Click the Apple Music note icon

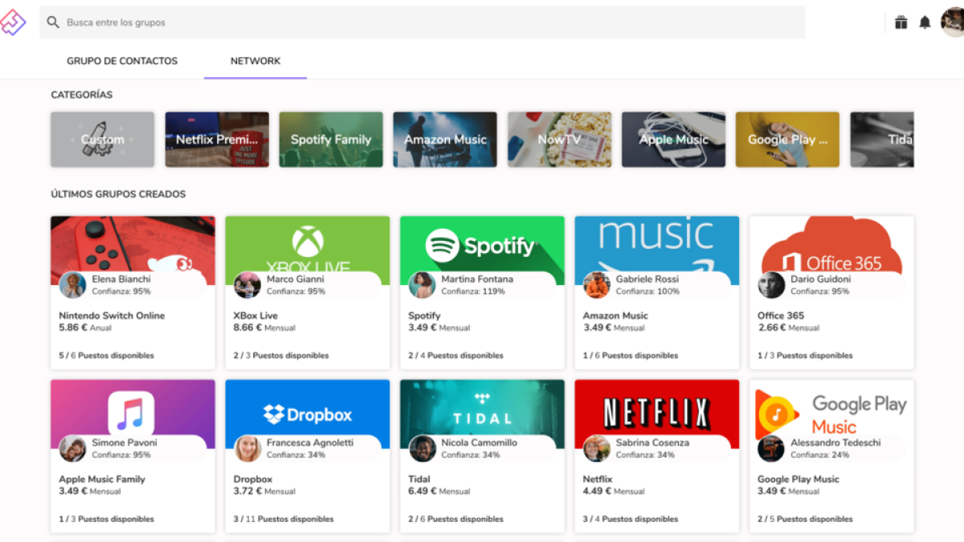click(131, 414)
